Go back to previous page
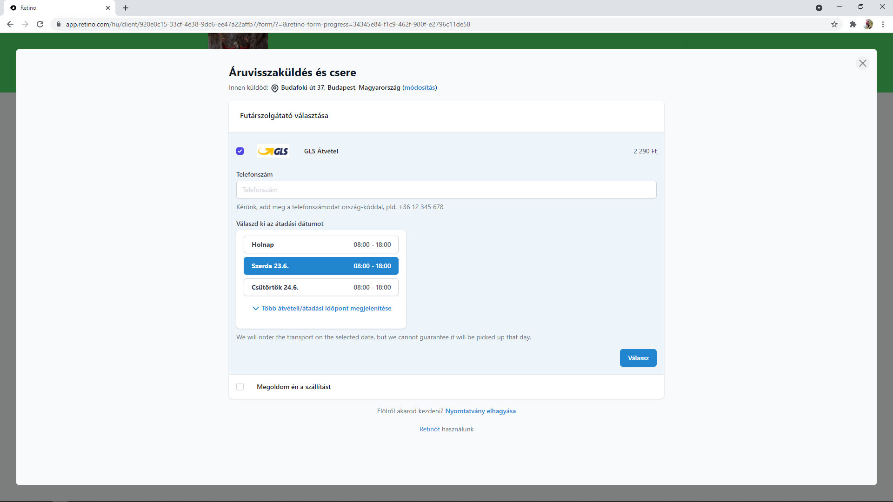 coord(10,24)
